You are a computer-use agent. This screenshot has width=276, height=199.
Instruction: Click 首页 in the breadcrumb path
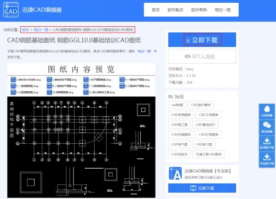pos(26,29)
